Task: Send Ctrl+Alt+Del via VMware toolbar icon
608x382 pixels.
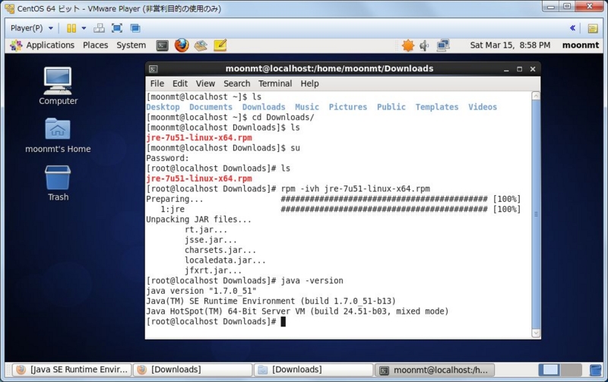Action: 99,28
